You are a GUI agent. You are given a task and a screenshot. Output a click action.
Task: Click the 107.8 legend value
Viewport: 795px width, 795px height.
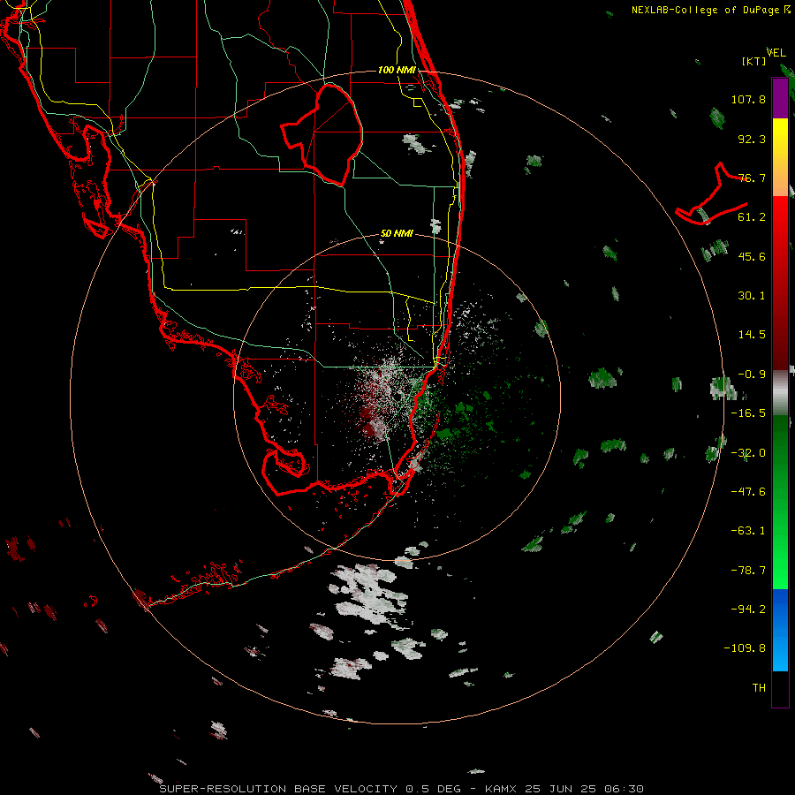point(748,99)
